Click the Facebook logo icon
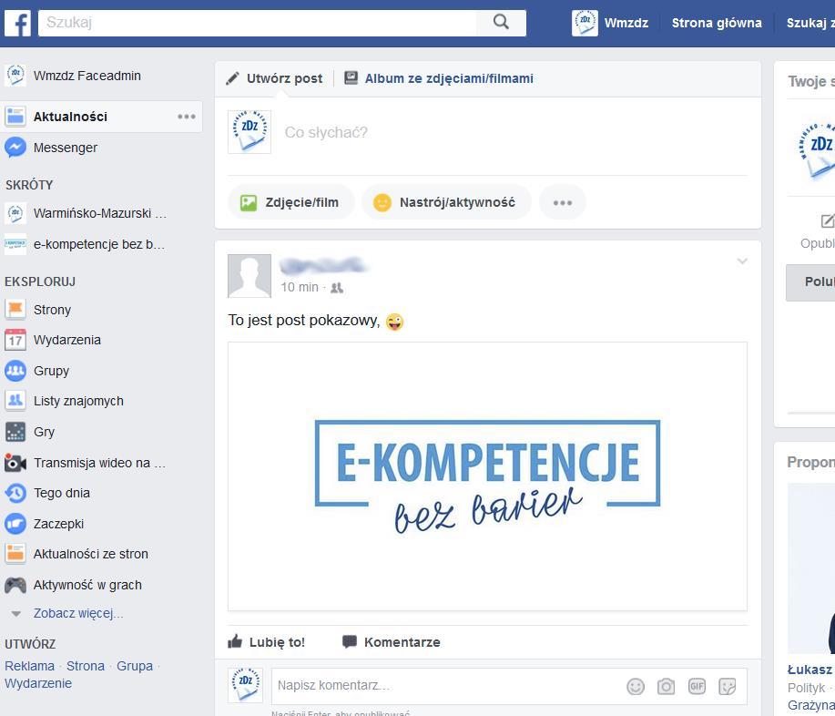This screenshot has height=716, width=835. pos(17,23)
